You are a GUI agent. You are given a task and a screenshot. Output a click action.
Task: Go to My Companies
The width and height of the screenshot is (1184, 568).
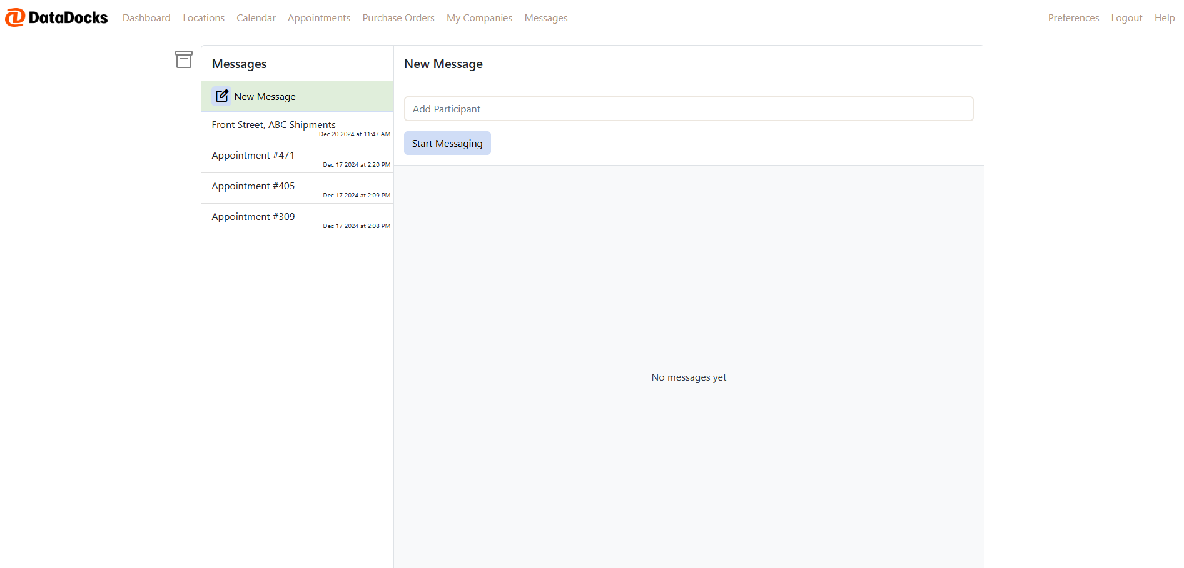pyautogui.click(x=479, y=18)
